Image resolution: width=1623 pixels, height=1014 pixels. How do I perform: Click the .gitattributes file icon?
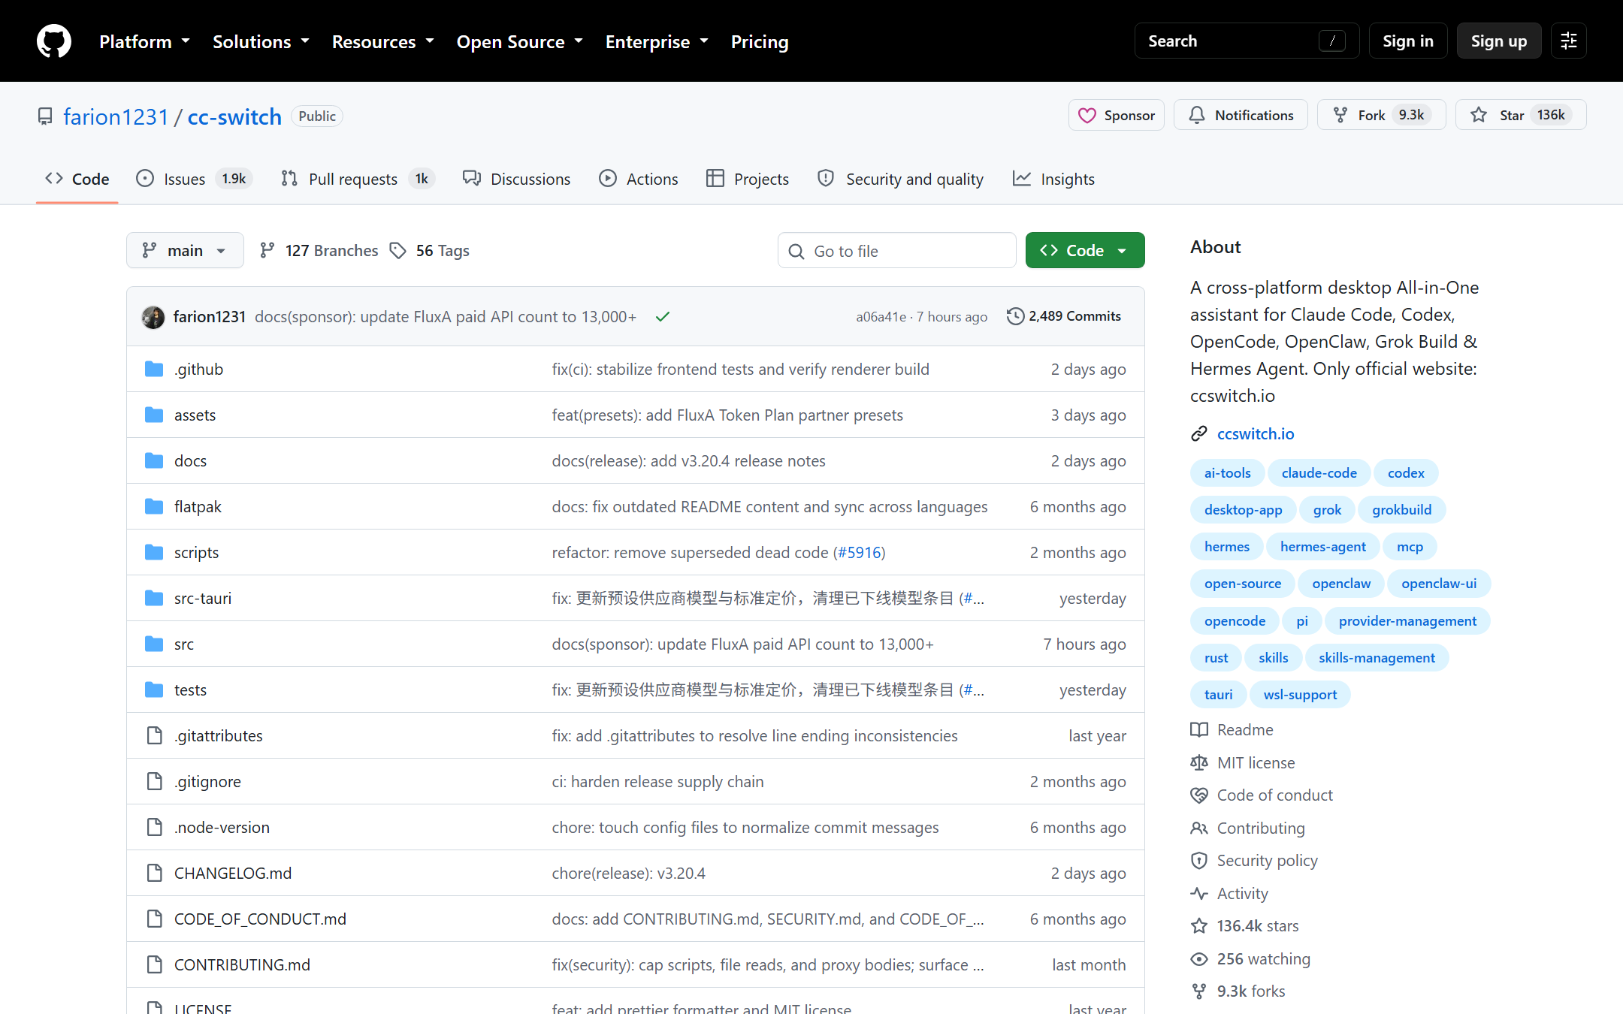(x=154, y=735)
